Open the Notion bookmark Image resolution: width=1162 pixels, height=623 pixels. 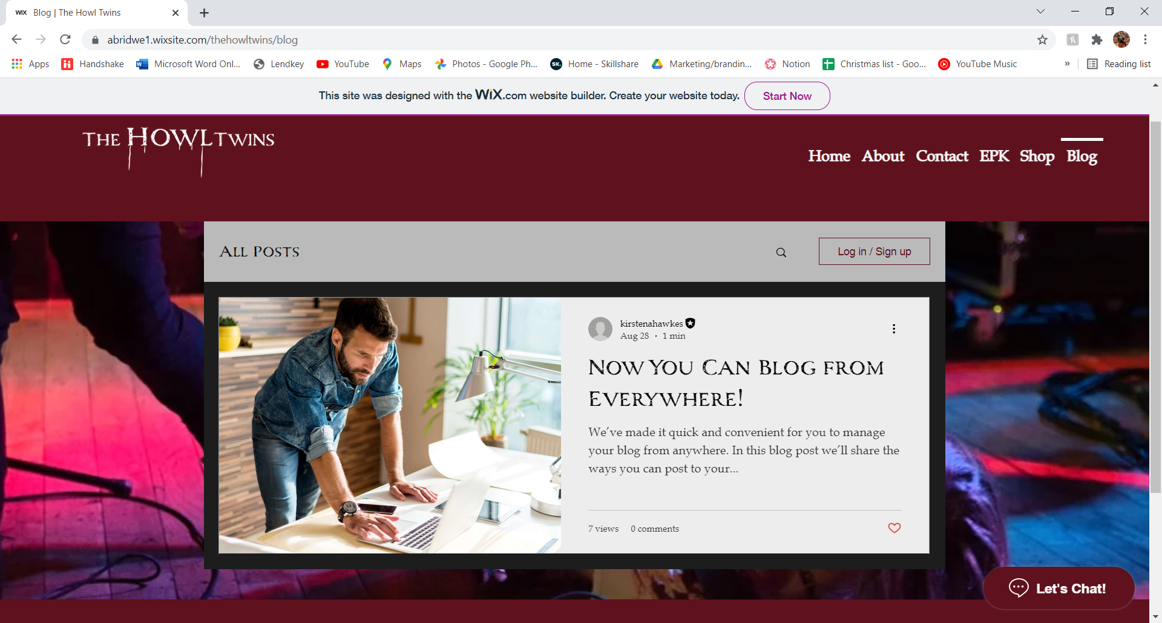787,64
